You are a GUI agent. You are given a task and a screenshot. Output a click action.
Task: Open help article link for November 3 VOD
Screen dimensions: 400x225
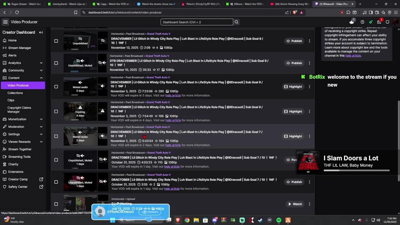(x=173, y=120)
